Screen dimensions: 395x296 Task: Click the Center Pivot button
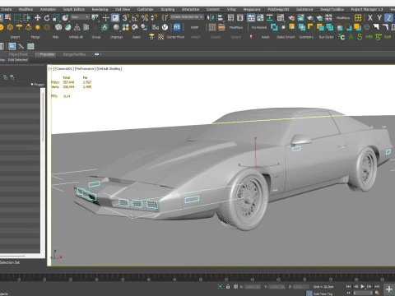(x=175, y=37)
